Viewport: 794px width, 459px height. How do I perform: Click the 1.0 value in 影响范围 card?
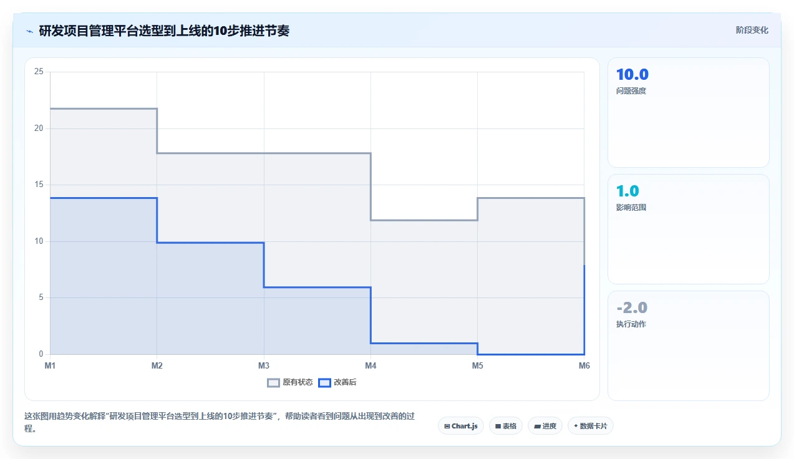point(627,191)
